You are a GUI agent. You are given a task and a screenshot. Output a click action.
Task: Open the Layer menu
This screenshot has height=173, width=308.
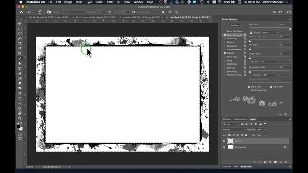(x=79, y=2)
